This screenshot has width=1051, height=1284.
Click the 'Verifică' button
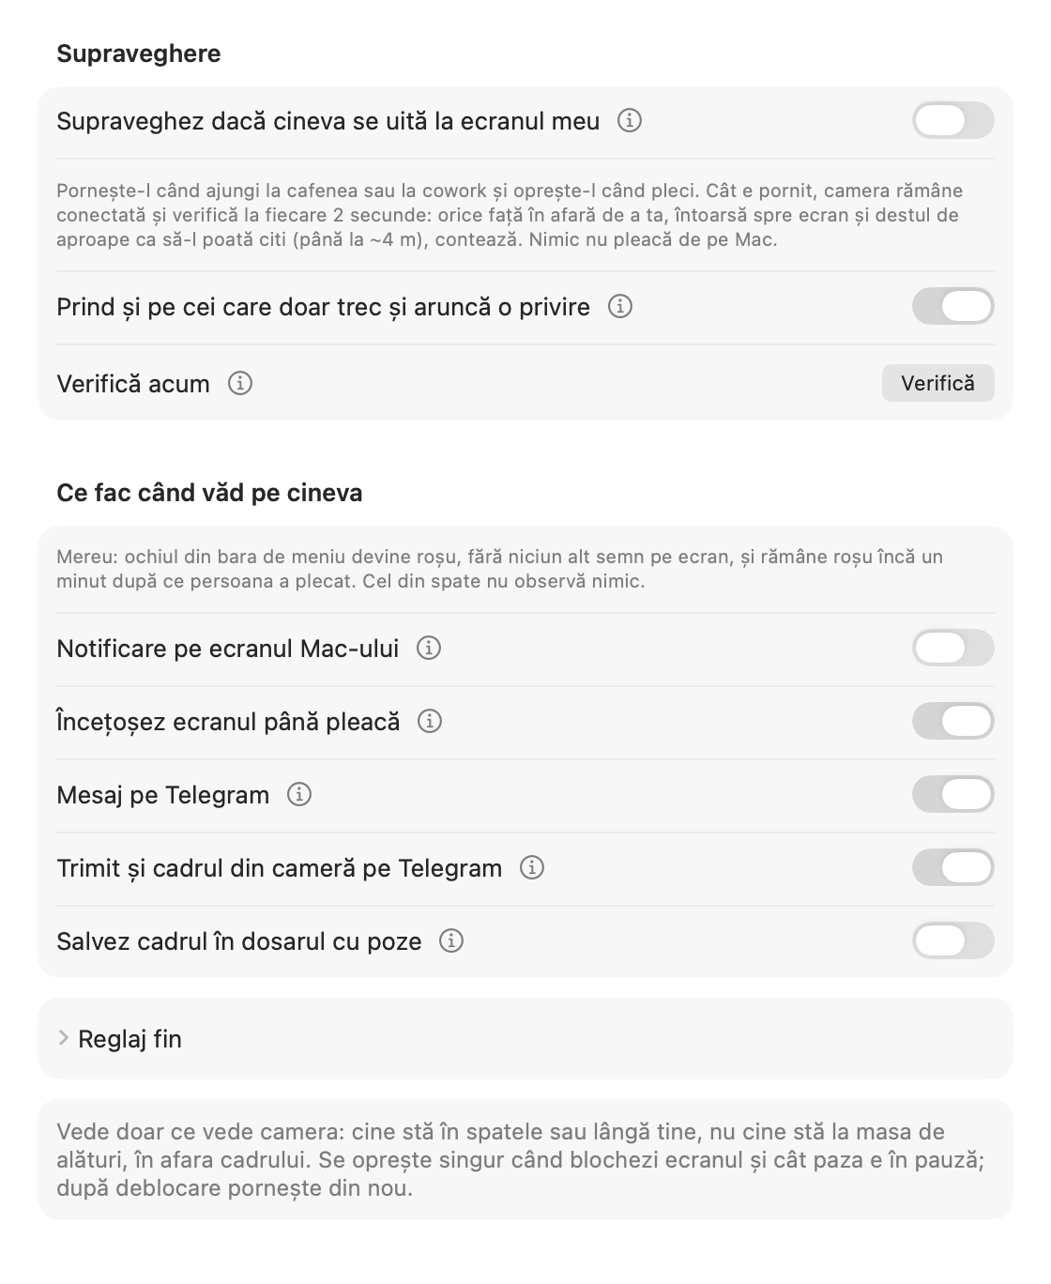(938, 383)
